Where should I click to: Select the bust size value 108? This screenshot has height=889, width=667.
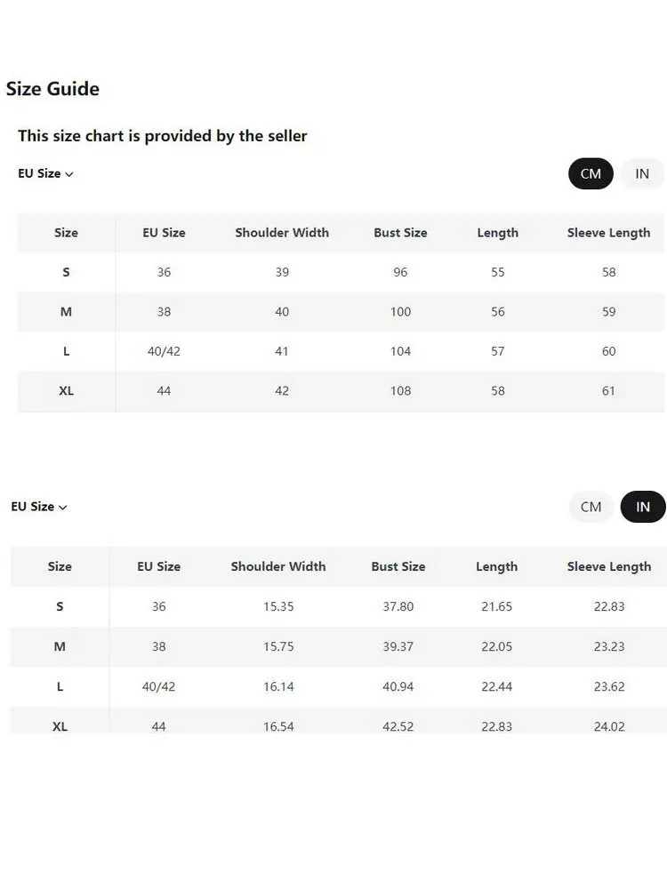point(400,390)
